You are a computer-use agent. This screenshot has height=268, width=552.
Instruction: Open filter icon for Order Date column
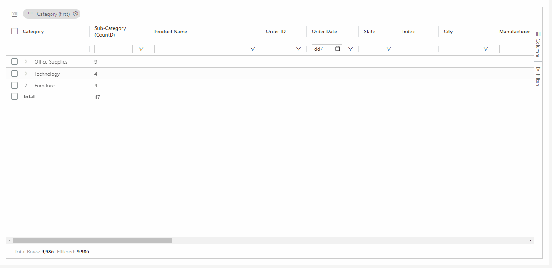[351, 49]
